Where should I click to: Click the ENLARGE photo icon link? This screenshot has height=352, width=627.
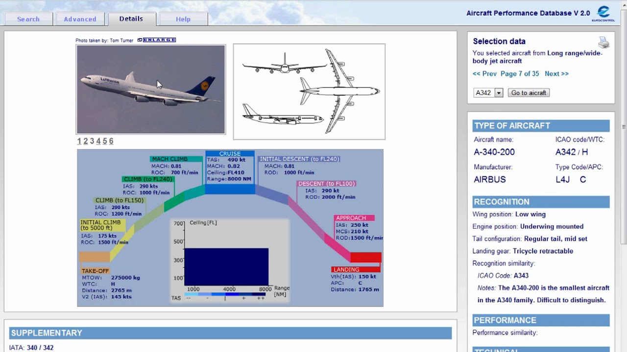point(156,40)
